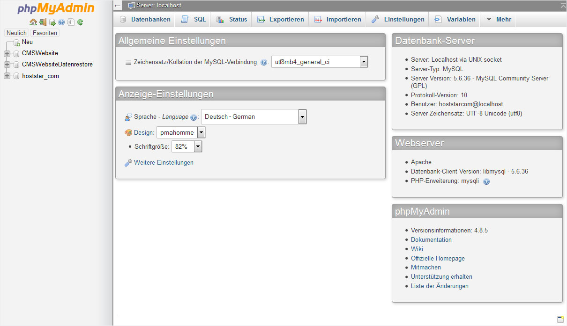Select the Importieren tab
The height and width of the screenshot is (326, 567).
(337, 19)
